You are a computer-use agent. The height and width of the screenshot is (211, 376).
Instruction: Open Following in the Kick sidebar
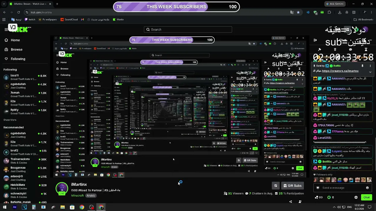[15, 59]
